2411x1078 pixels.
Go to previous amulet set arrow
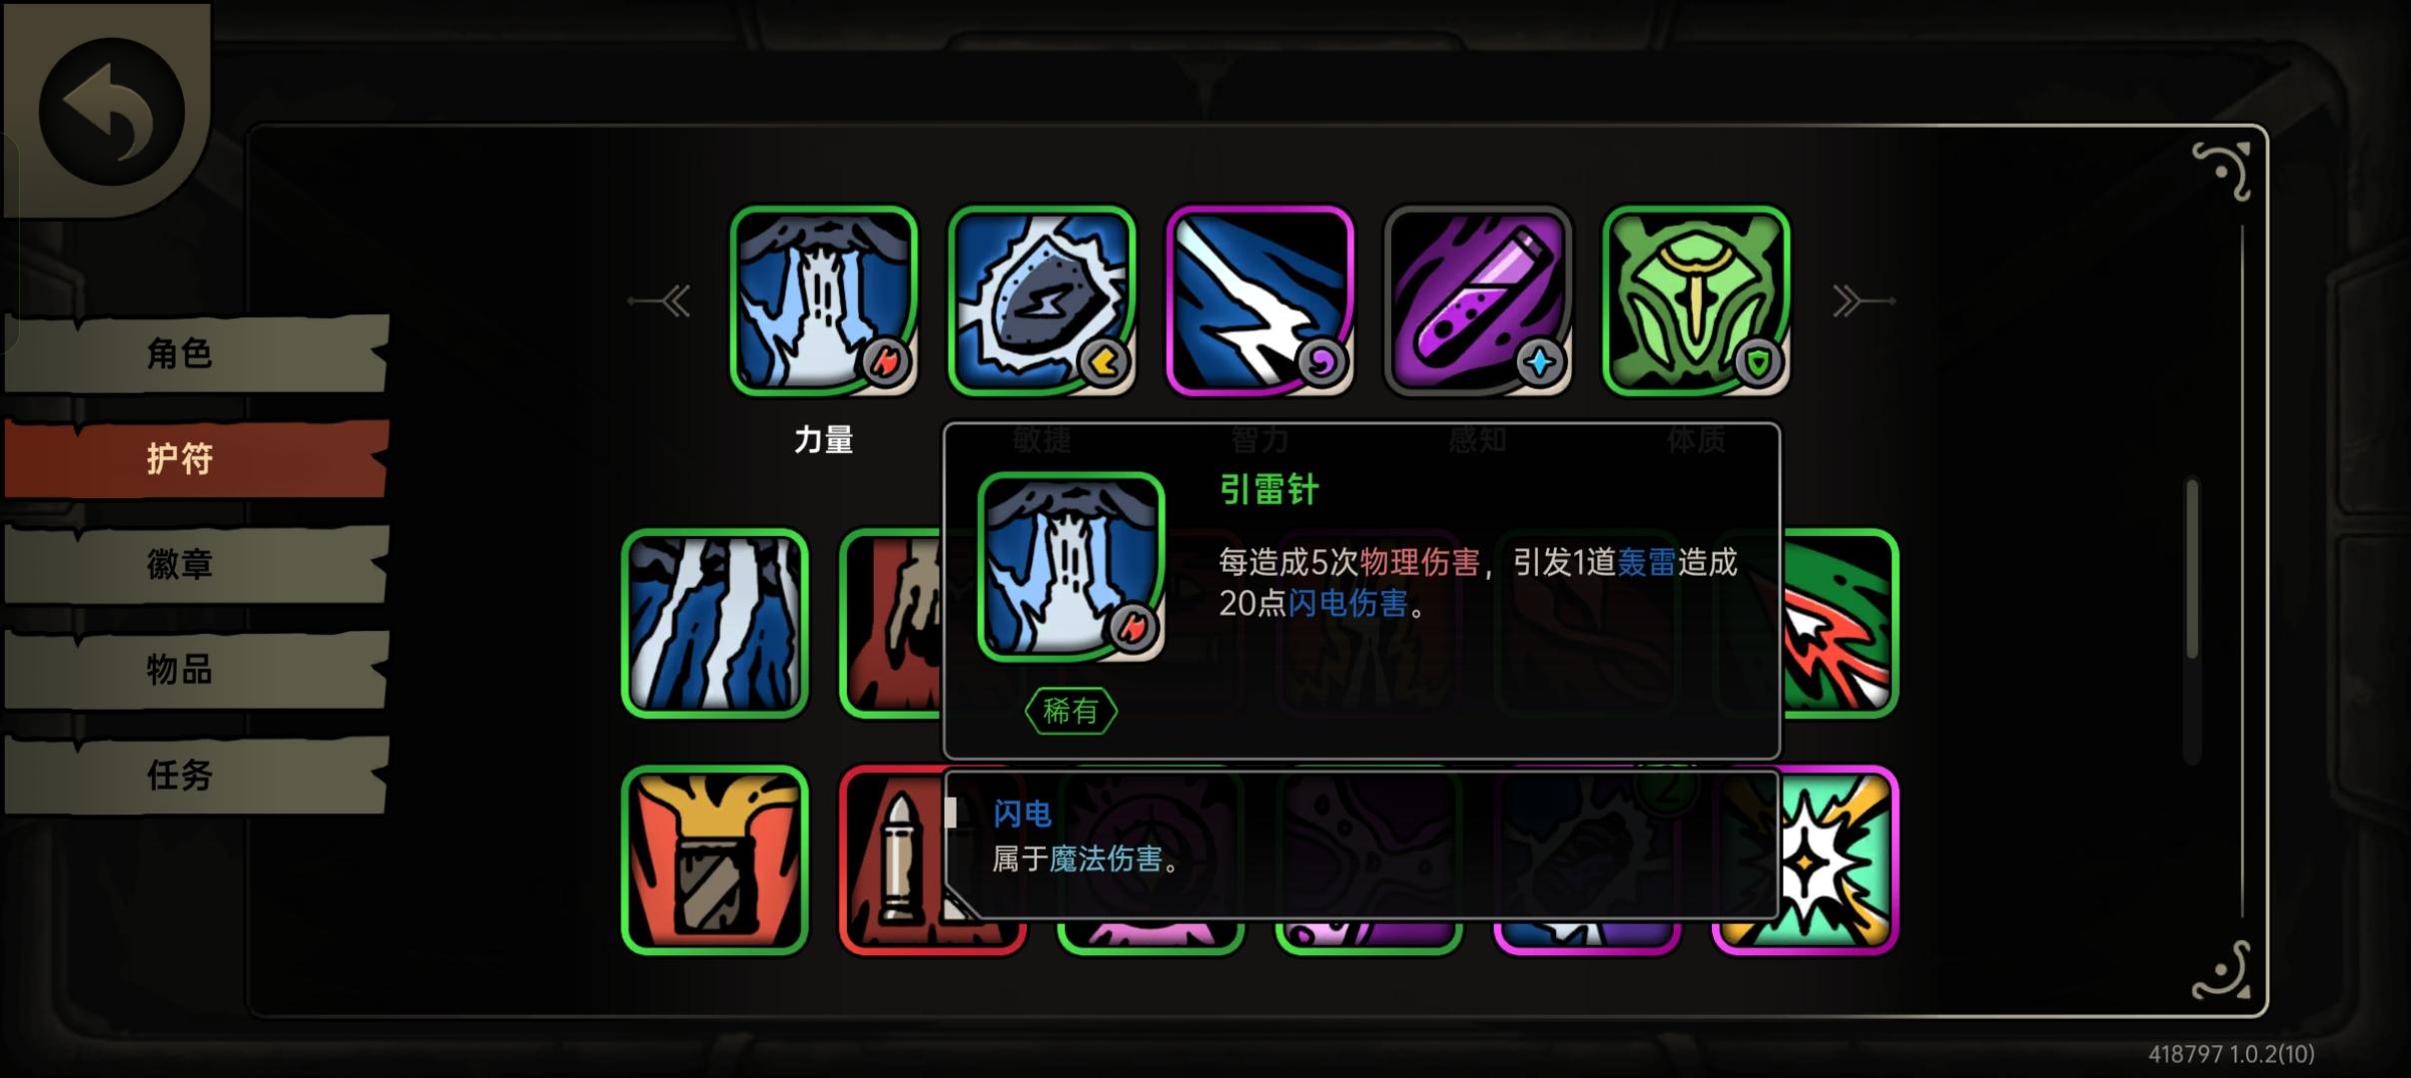661,300
